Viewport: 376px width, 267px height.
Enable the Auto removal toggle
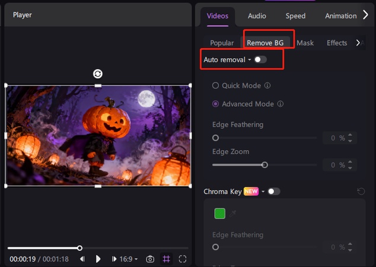pos(260,60)
